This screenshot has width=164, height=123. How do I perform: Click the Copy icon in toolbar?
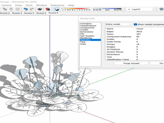click(x=5, y=9)
